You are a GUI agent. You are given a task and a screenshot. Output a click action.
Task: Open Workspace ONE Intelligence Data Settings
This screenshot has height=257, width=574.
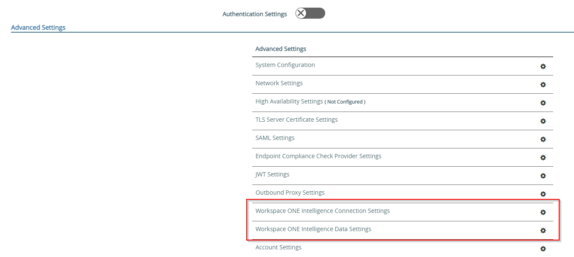point(313,229)
